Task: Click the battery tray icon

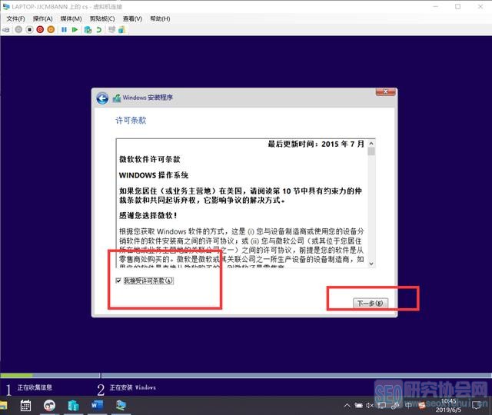Action: coord(358,405)
